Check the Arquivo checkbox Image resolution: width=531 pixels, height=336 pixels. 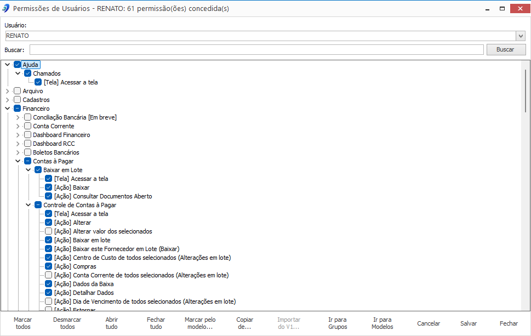pos(18,91)
